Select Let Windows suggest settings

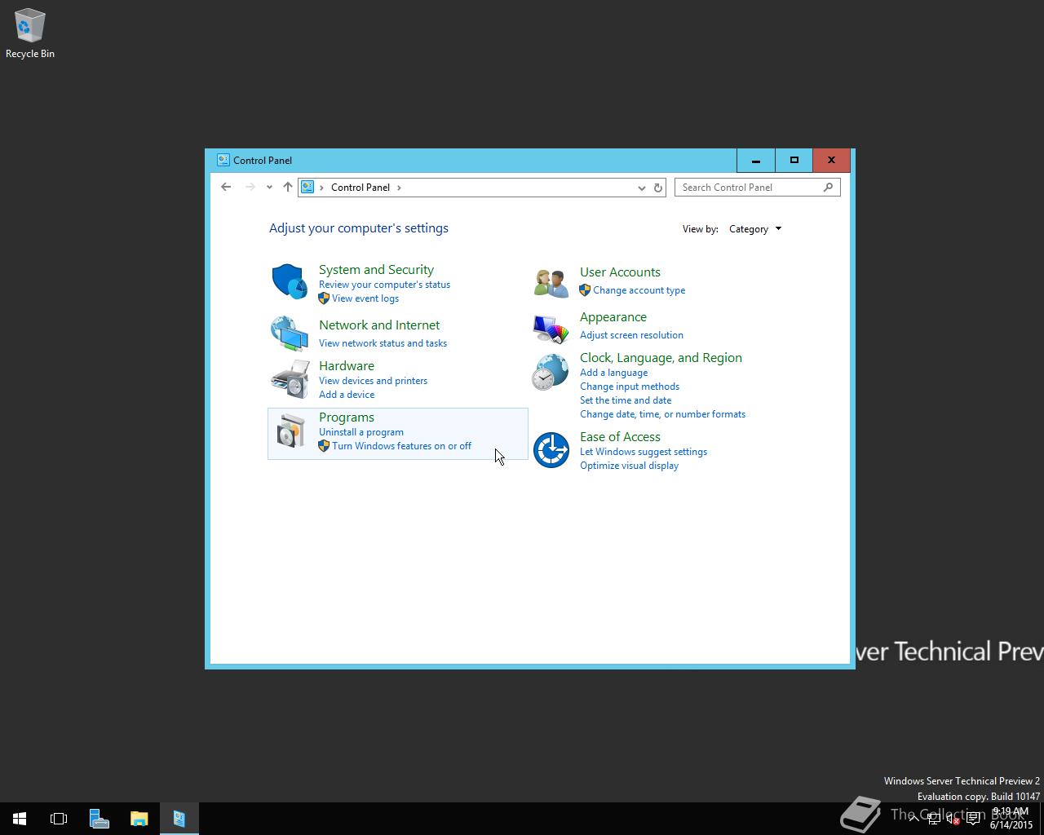click(644, 452)
